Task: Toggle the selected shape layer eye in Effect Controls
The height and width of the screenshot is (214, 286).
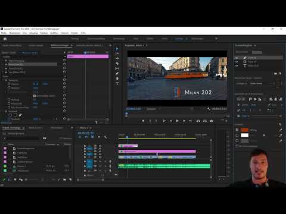Action: pos(6,64)
